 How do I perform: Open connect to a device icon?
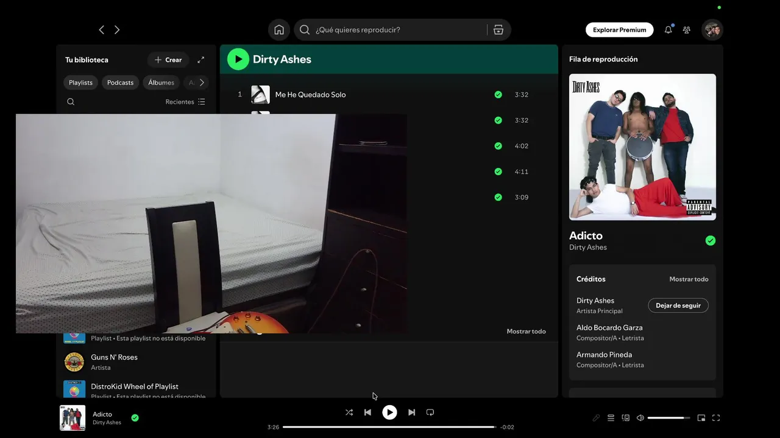pos(626,418)
